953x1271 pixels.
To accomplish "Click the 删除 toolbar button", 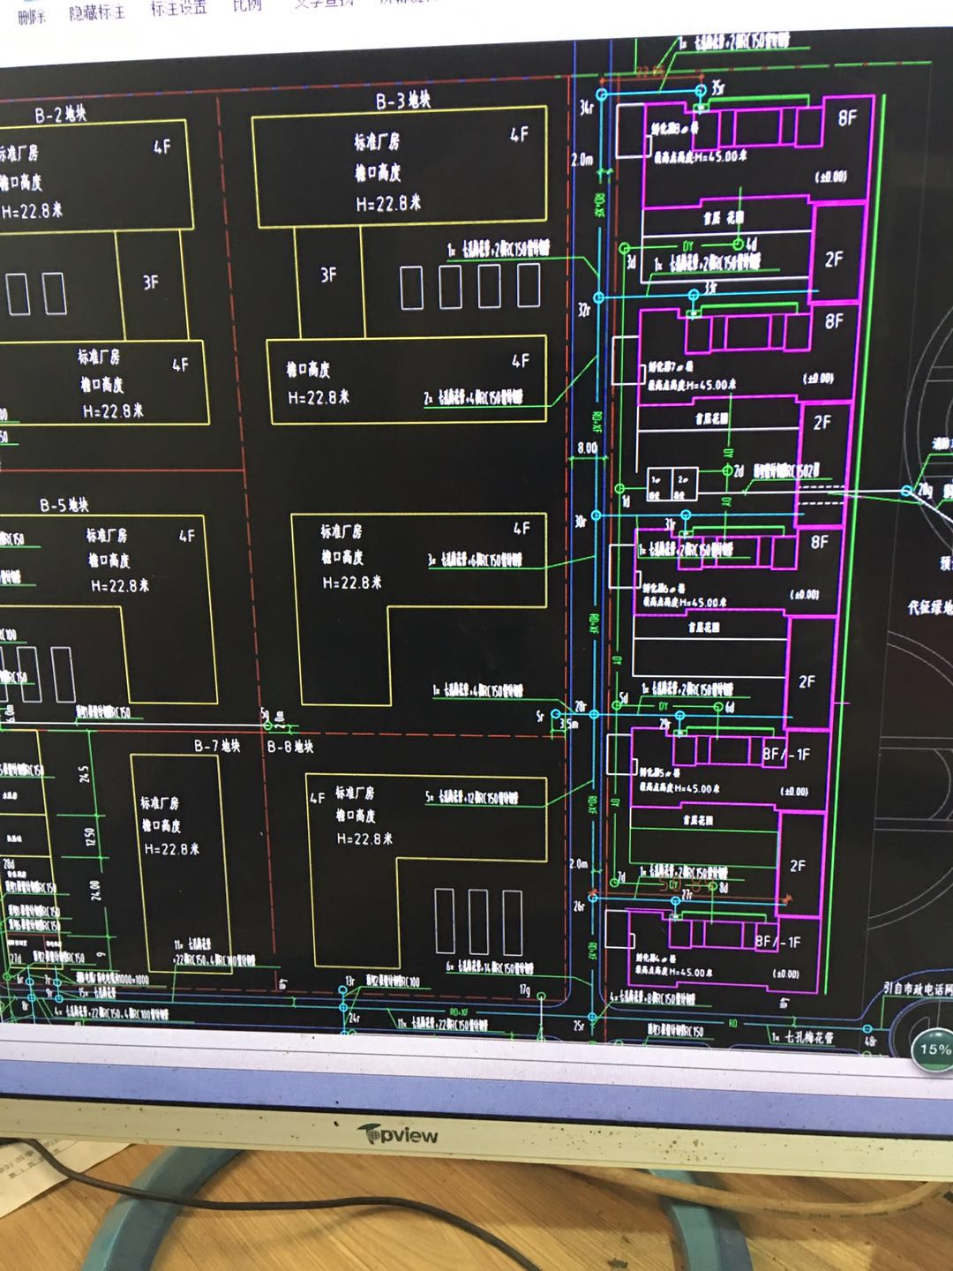I will [x=30, y=15].
